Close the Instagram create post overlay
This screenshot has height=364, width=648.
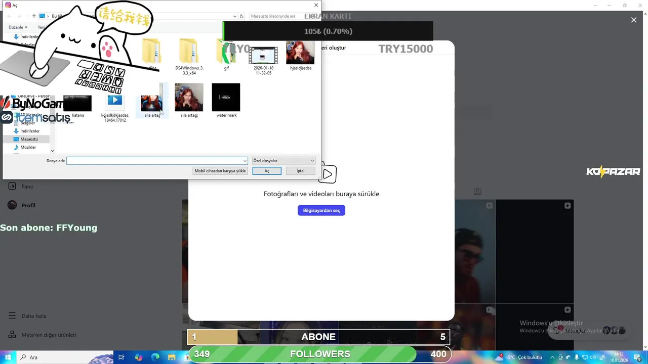pyautogui.click(x=634, y=20)
